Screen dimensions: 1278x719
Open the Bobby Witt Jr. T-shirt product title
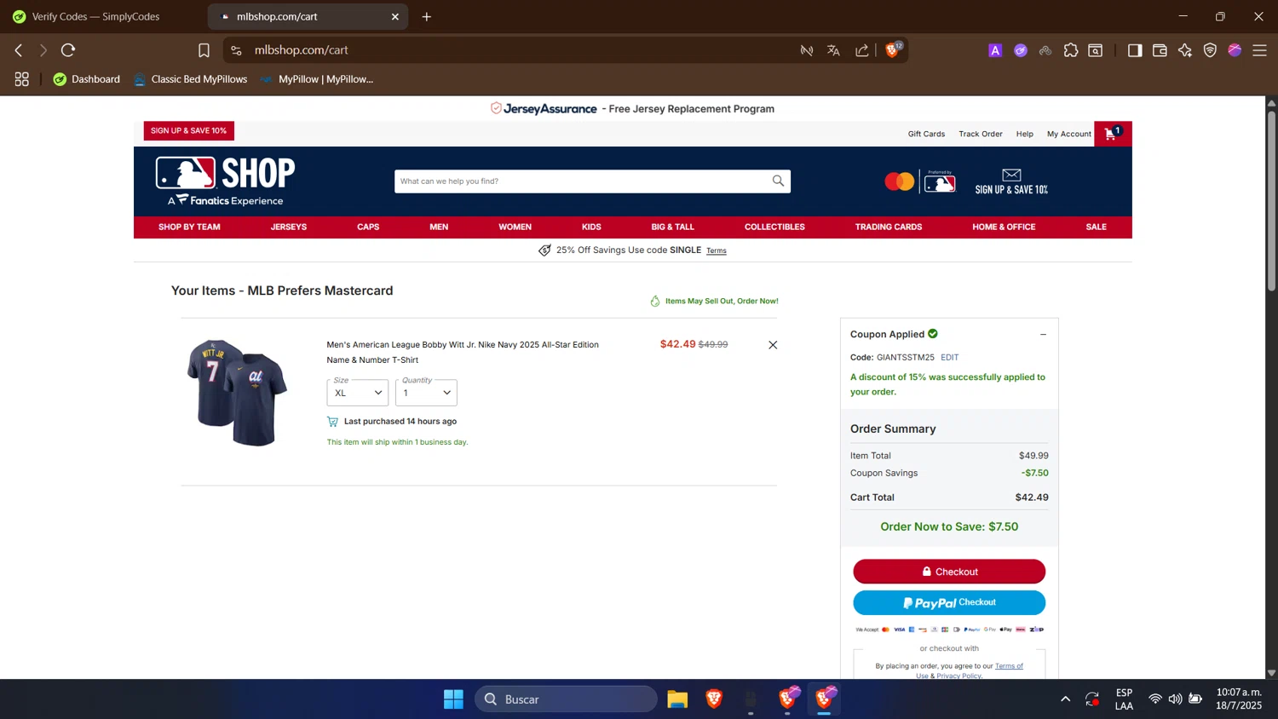pos(463,353)
